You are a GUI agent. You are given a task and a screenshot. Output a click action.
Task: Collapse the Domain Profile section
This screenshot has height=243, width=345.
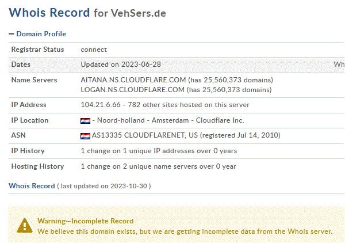[x=11, y=34]
